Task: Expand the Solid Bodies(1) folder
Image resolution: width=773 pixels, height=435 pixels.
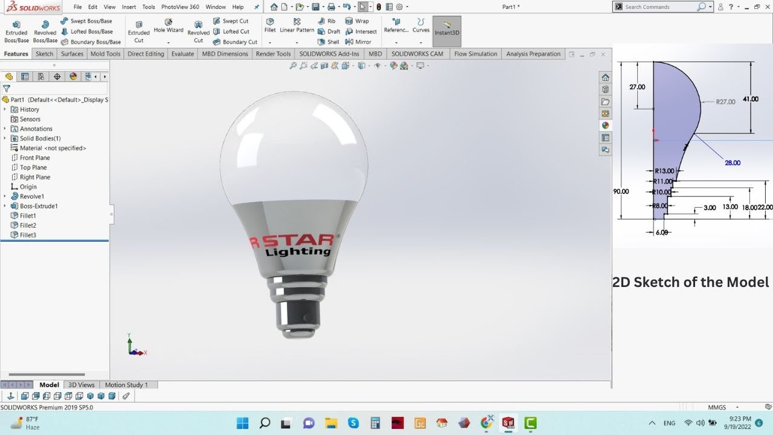Action: click(5, 138)
